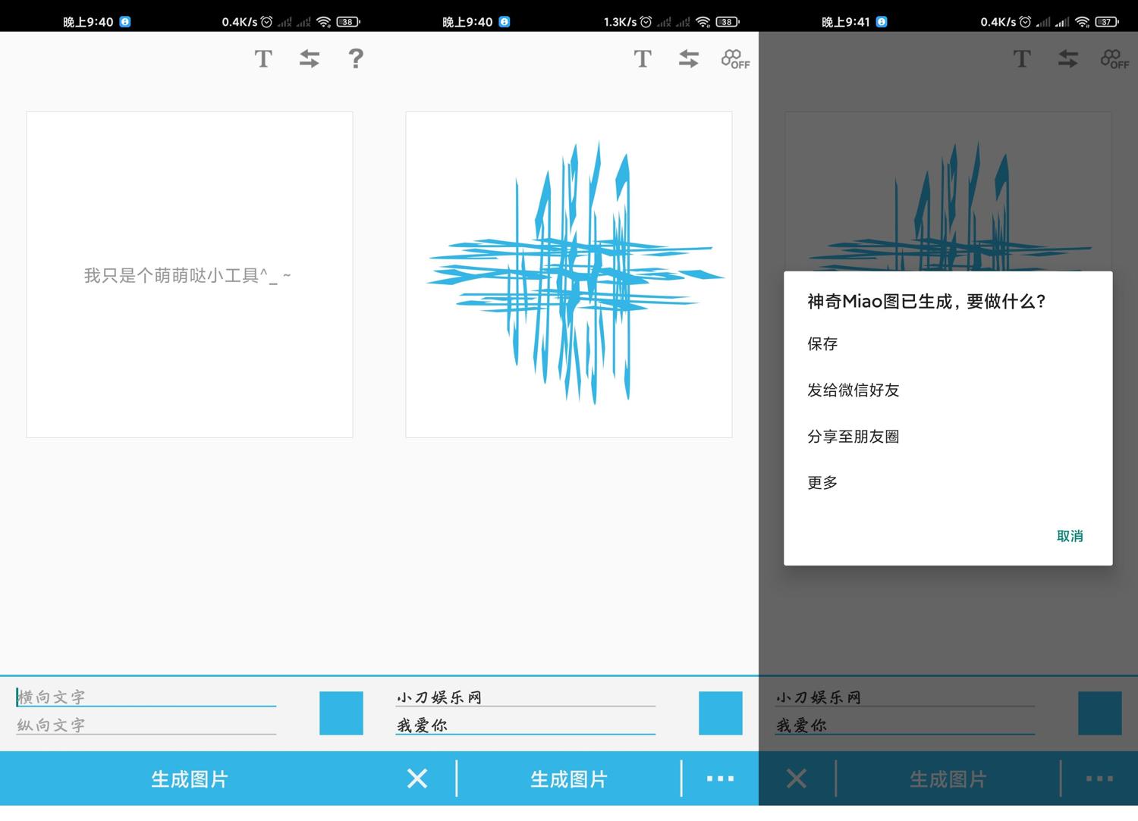Tap the battery indicator in the status bar
This screenshot has width=1138, height=821.
(x=347, y=21)
